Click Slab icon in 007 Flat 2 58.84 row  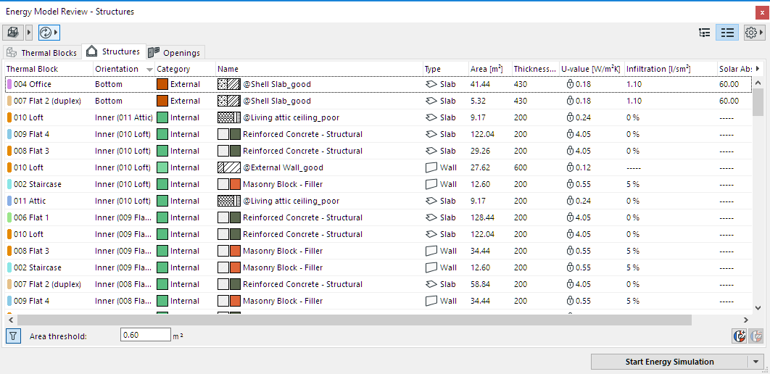click(431, 285)
